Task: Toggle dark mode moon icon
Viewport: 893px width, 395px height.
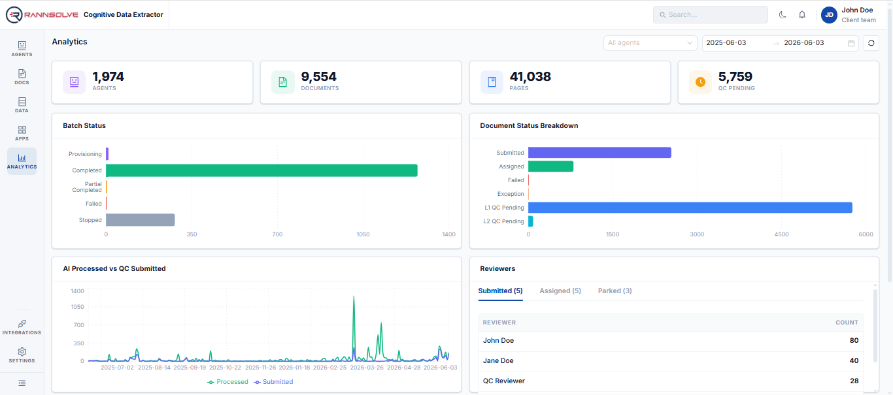Action: [x=783, y=14]
